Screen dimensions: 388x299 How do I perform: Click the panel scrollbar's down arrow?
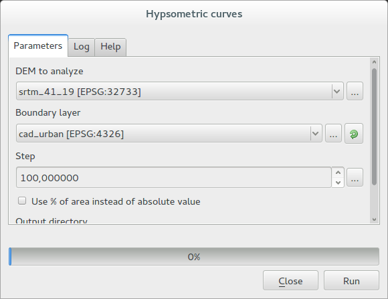[x=374, y=219]
